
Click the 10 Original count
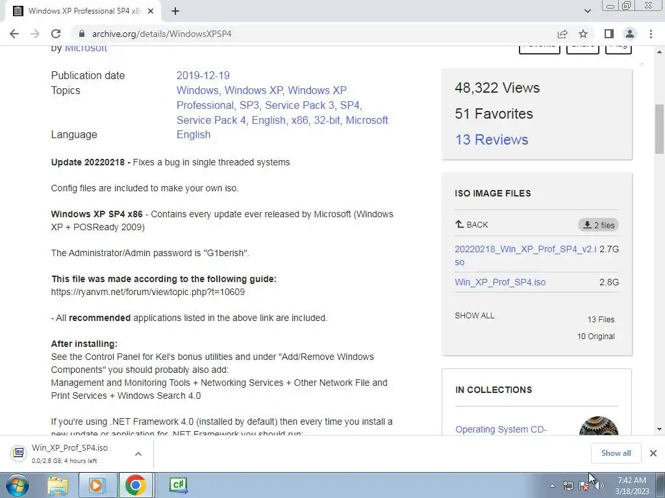(x=596, y=337)
